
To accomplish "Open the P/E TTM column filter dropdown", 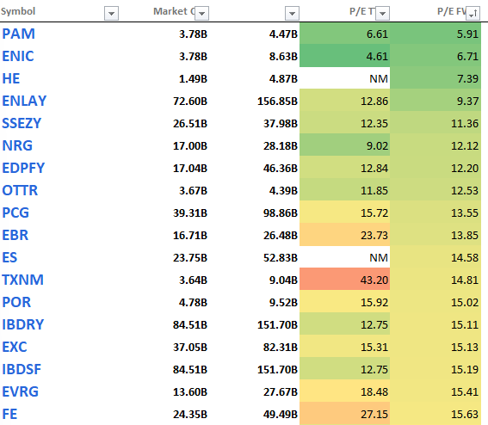I will click(382, 14).
